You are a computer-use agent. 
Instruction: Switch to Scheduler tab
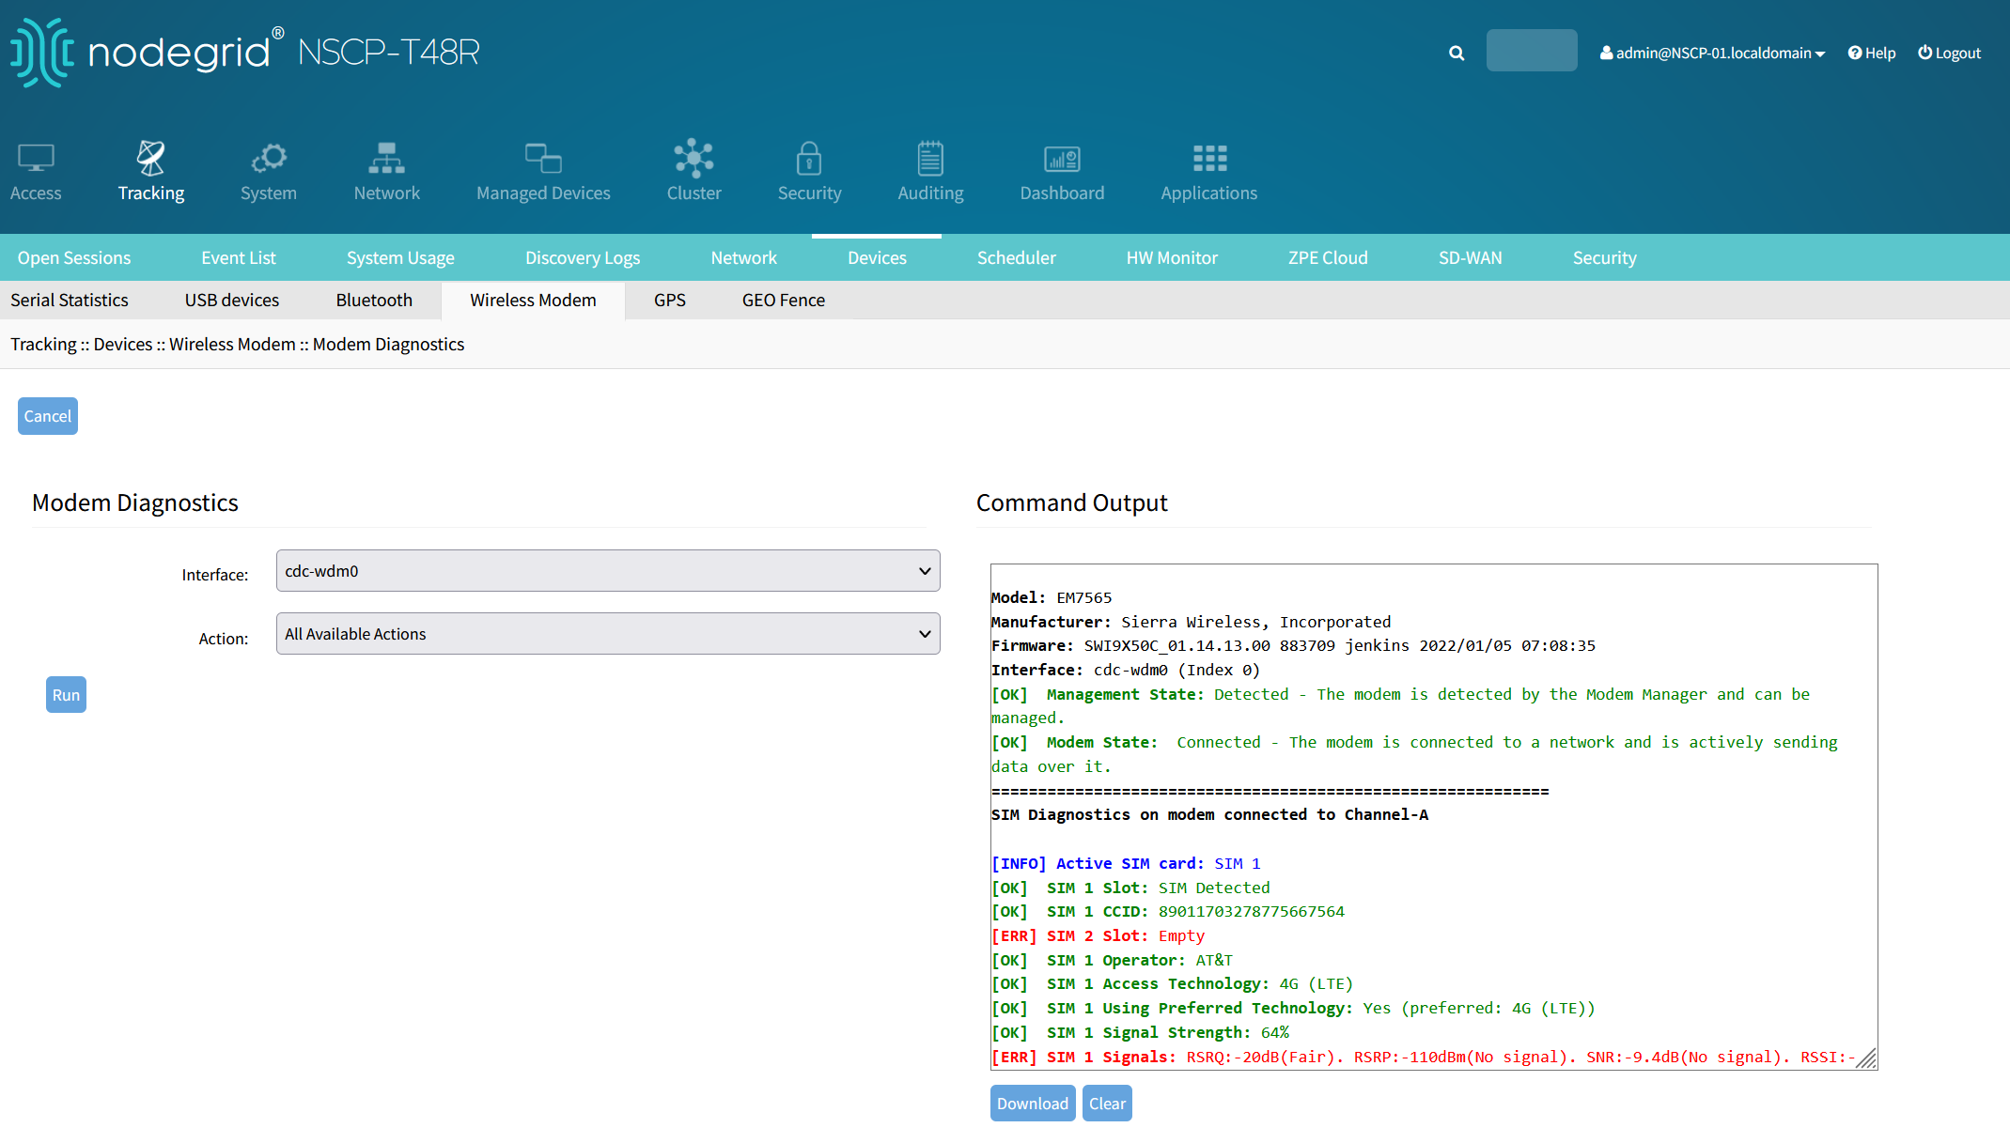tap(1016, 257)
